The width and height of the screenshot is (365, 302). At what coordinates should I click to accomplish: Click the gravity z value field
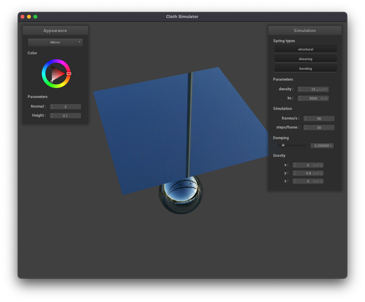(x=308, y=181)
